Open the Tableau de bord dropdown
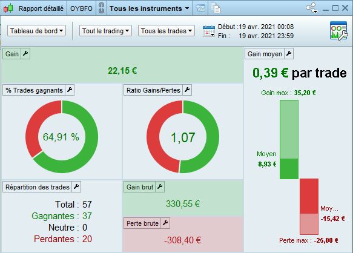Screen dimensions: 353x253 36,31
